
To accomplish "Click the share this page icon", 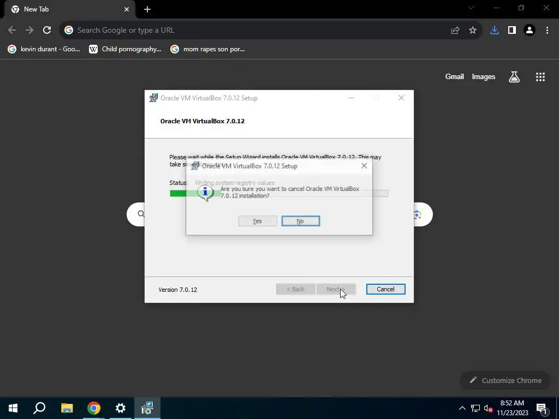I will (455, 31).
